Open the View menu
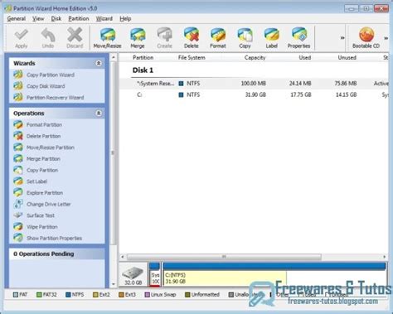The height and width of the screenshot is (314, 393). 38,19
